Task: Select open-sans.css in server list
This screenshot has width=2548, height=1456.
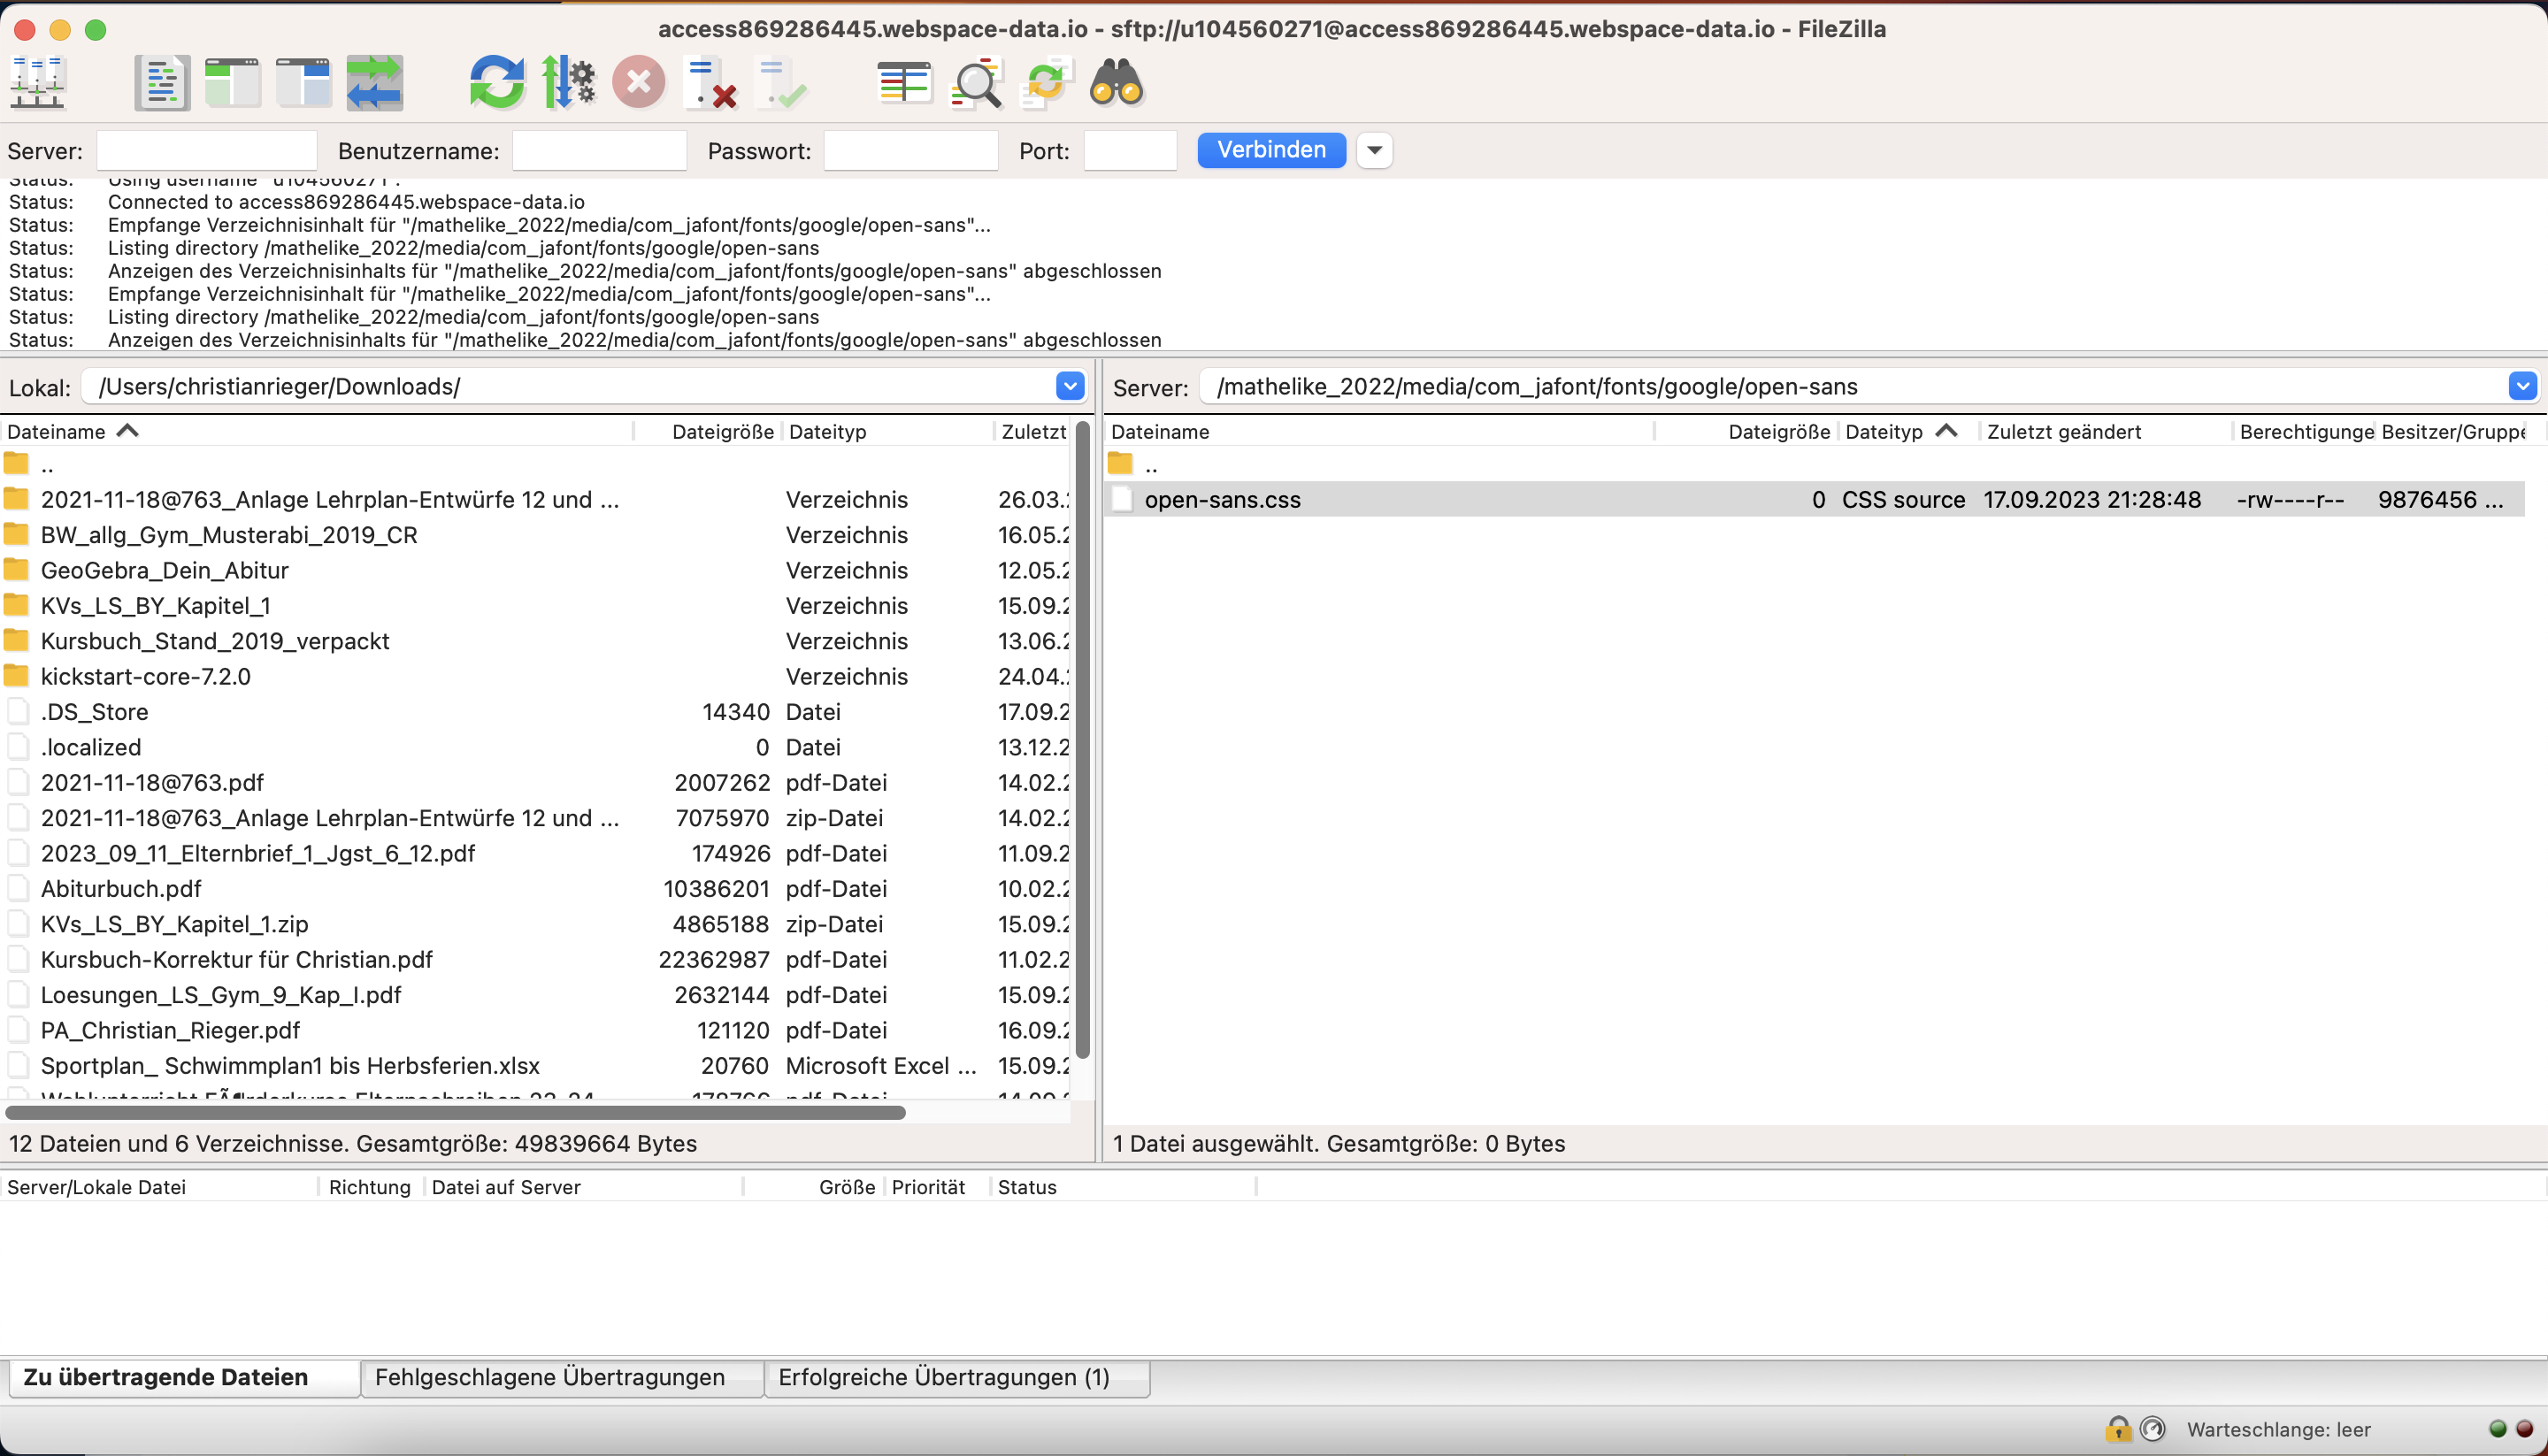Action: (1222, 500)
